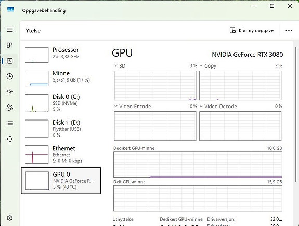Click Kjør ny oppgave button
The image size is (299, 226).
click(x=251, y=31)
